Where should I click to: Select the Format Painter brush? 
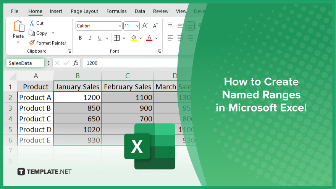tap(32, 43)
